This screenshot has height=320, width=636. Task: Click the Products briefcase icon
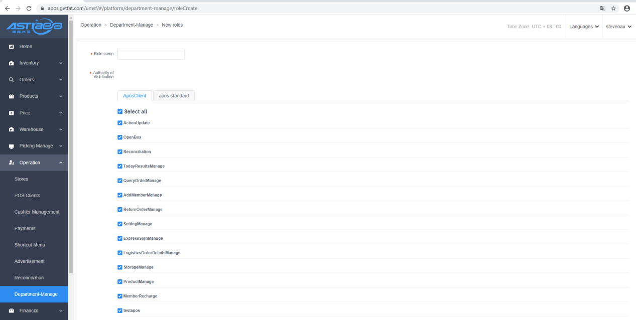click(12, 96)
